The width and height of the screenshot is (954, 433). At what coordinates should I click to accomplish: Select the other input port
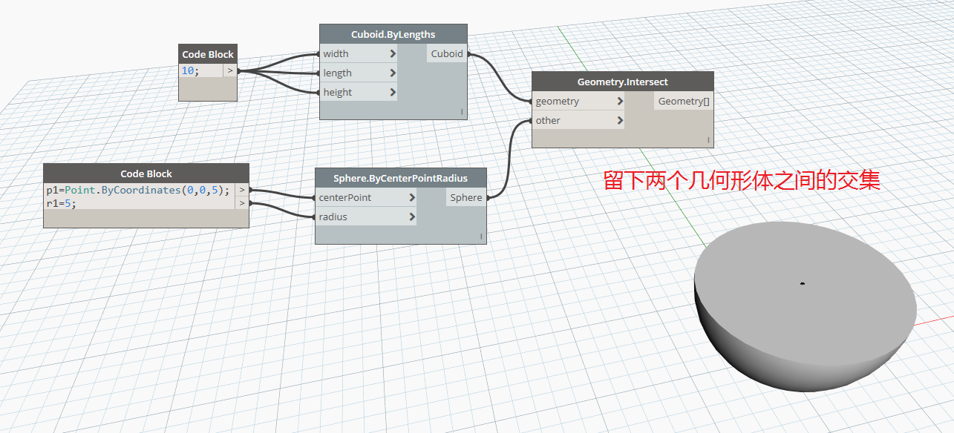click(x=578, y=121)
